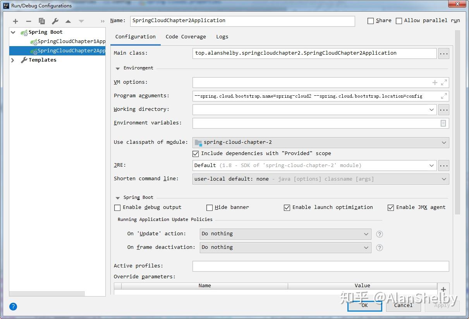Open edit templates with the wrench icon

[55, 21]
